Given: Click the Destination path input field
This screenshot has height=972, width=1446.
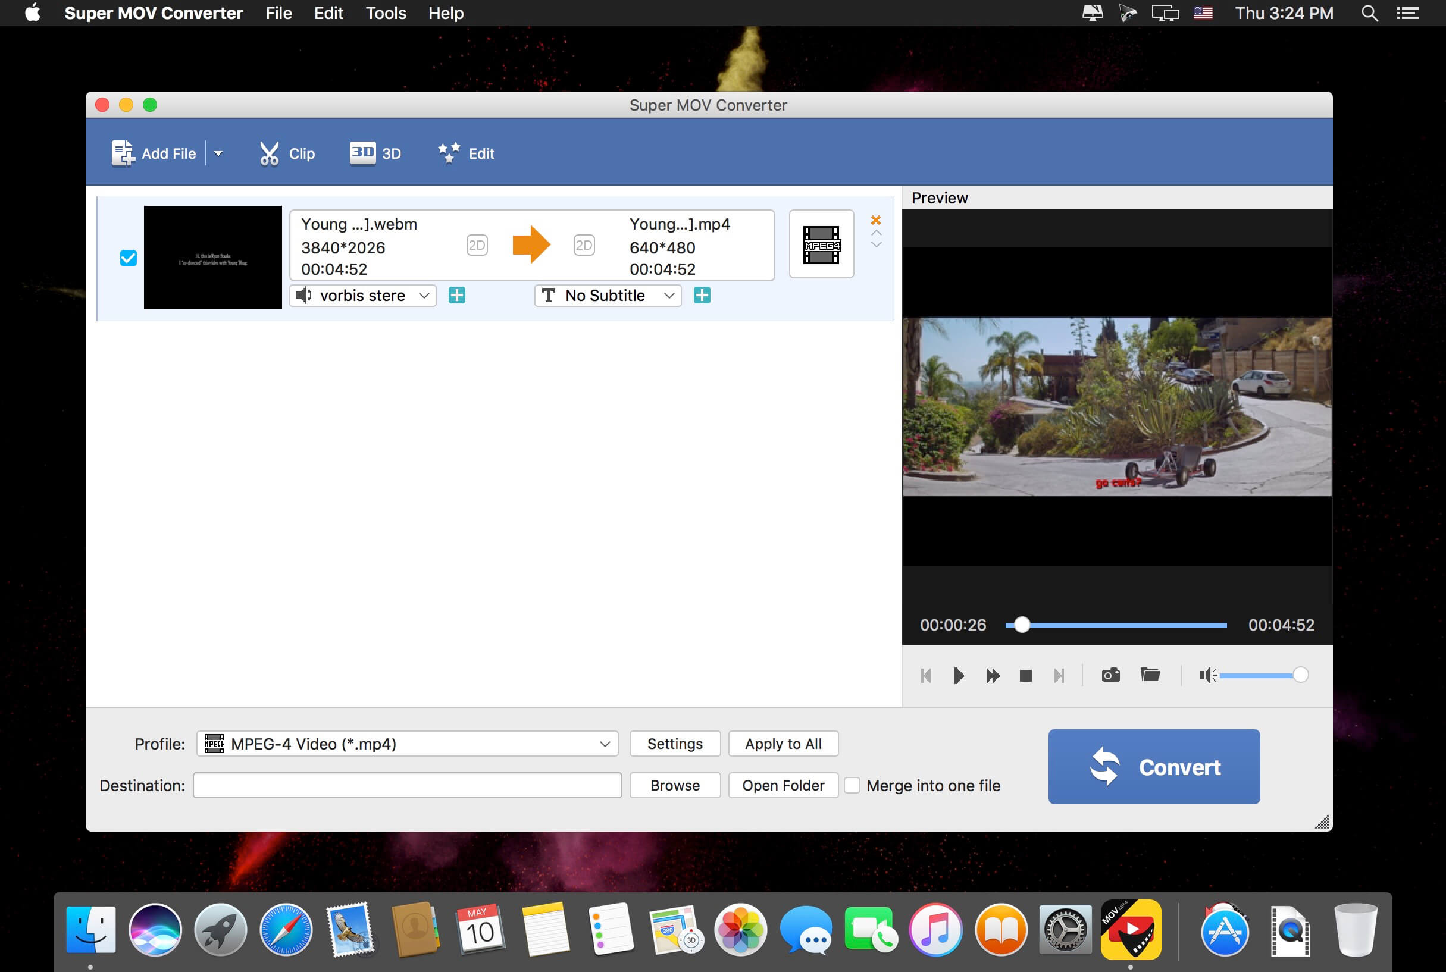Looking at the screenshot, I should 408,785.
